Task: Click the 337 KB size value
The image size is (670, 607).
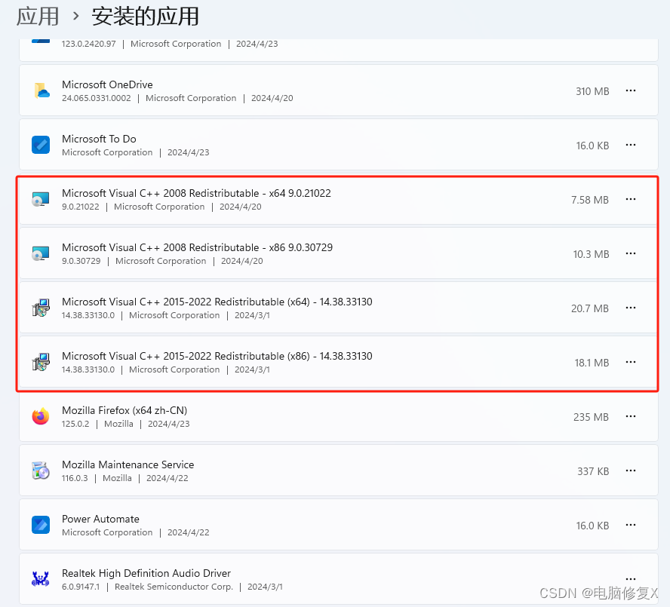Action: 593,471
